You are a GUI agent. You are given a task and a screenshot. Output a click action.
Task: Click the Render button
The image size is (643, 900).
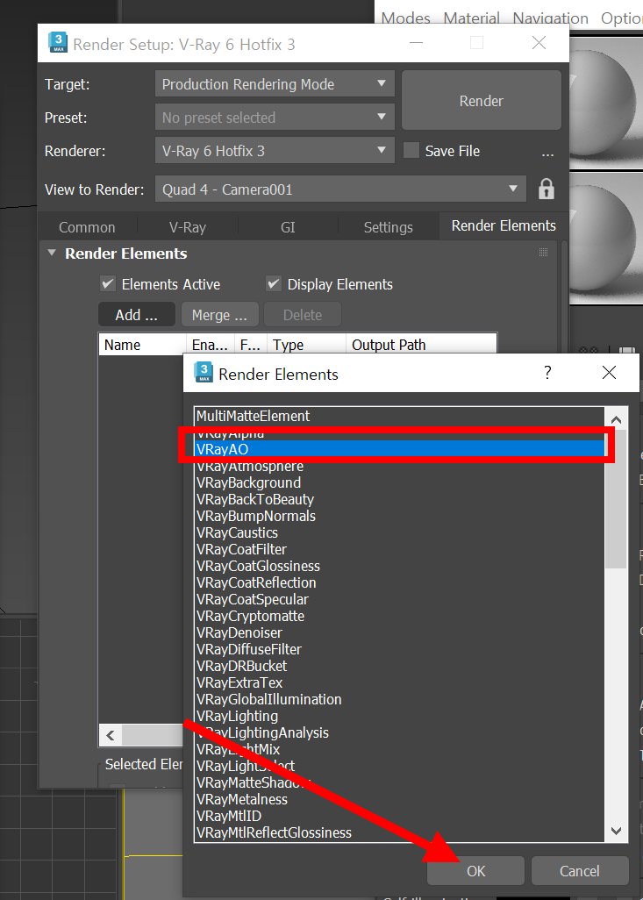pos(481,101)
